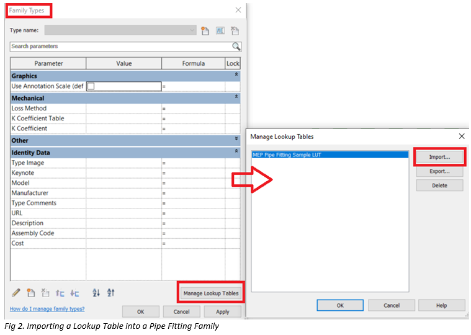Open Manage Lookup Tables dialog
This screenshot has width=471, height=335.
point(211,293)
